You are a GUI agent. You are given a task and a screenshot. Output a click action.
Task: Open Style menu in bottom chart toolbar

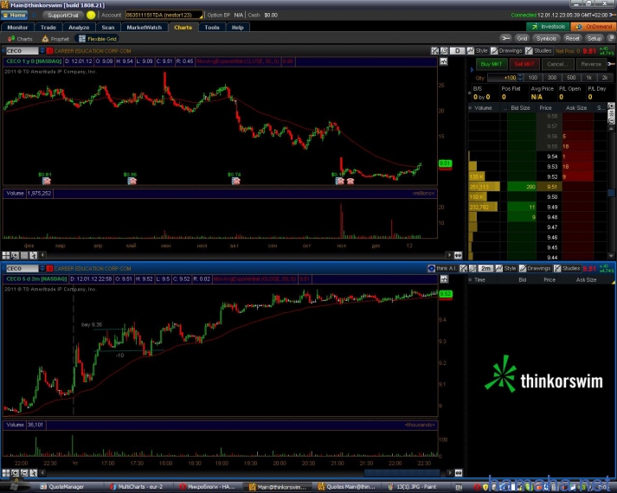tap(505, 268)
